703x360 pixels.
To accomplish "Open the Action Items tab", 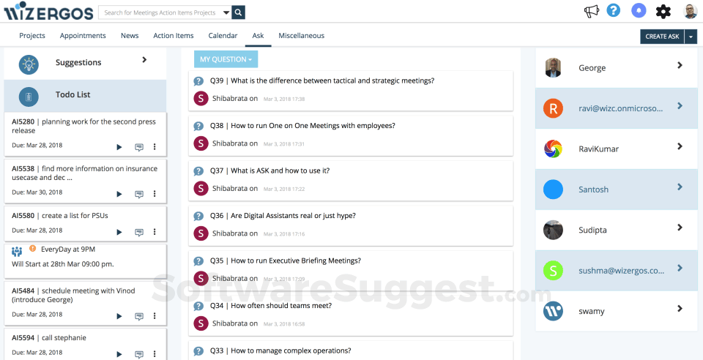I will [x=174, y=36].
